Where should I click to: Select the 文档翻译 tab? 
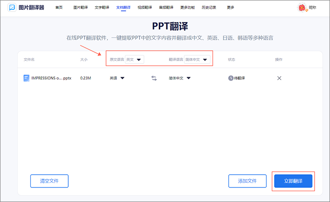(x=123, y=7)
